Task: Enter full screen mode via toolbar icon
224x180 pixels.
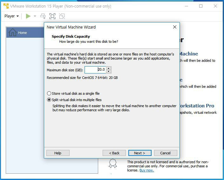Action: coord(52,16)
